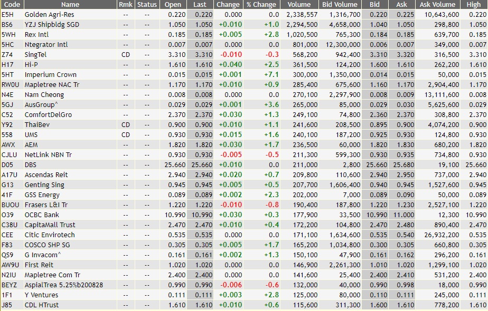Sort by the % Change column header
488x311 pixels.
(261, 4)
